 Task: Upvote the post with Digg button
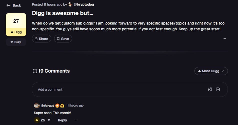click(16, 32)
